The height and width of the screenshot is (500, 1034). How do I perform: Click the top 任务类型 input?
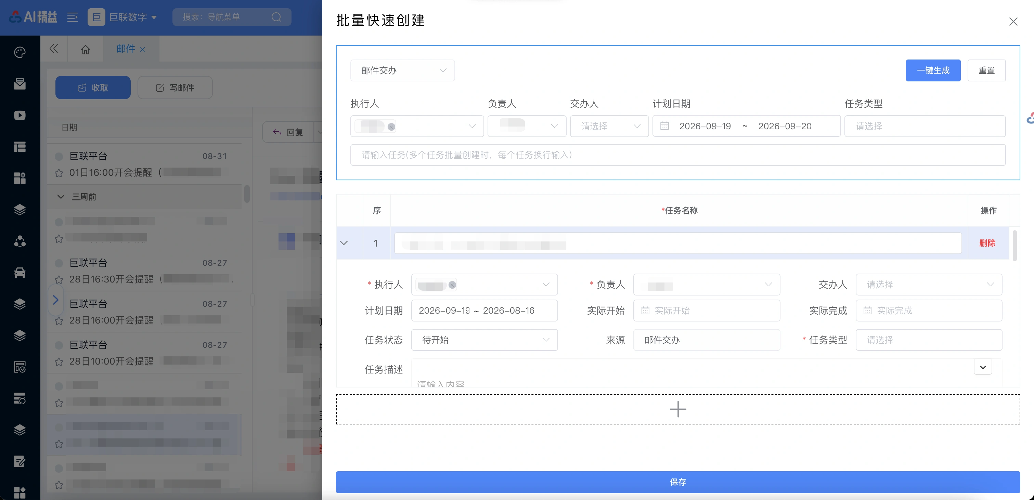tap(925, 126)
